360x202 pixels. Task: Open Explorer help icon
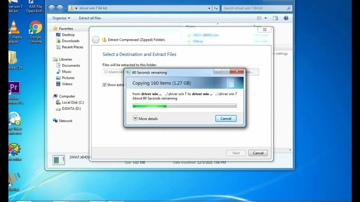[x=286, y=18]
